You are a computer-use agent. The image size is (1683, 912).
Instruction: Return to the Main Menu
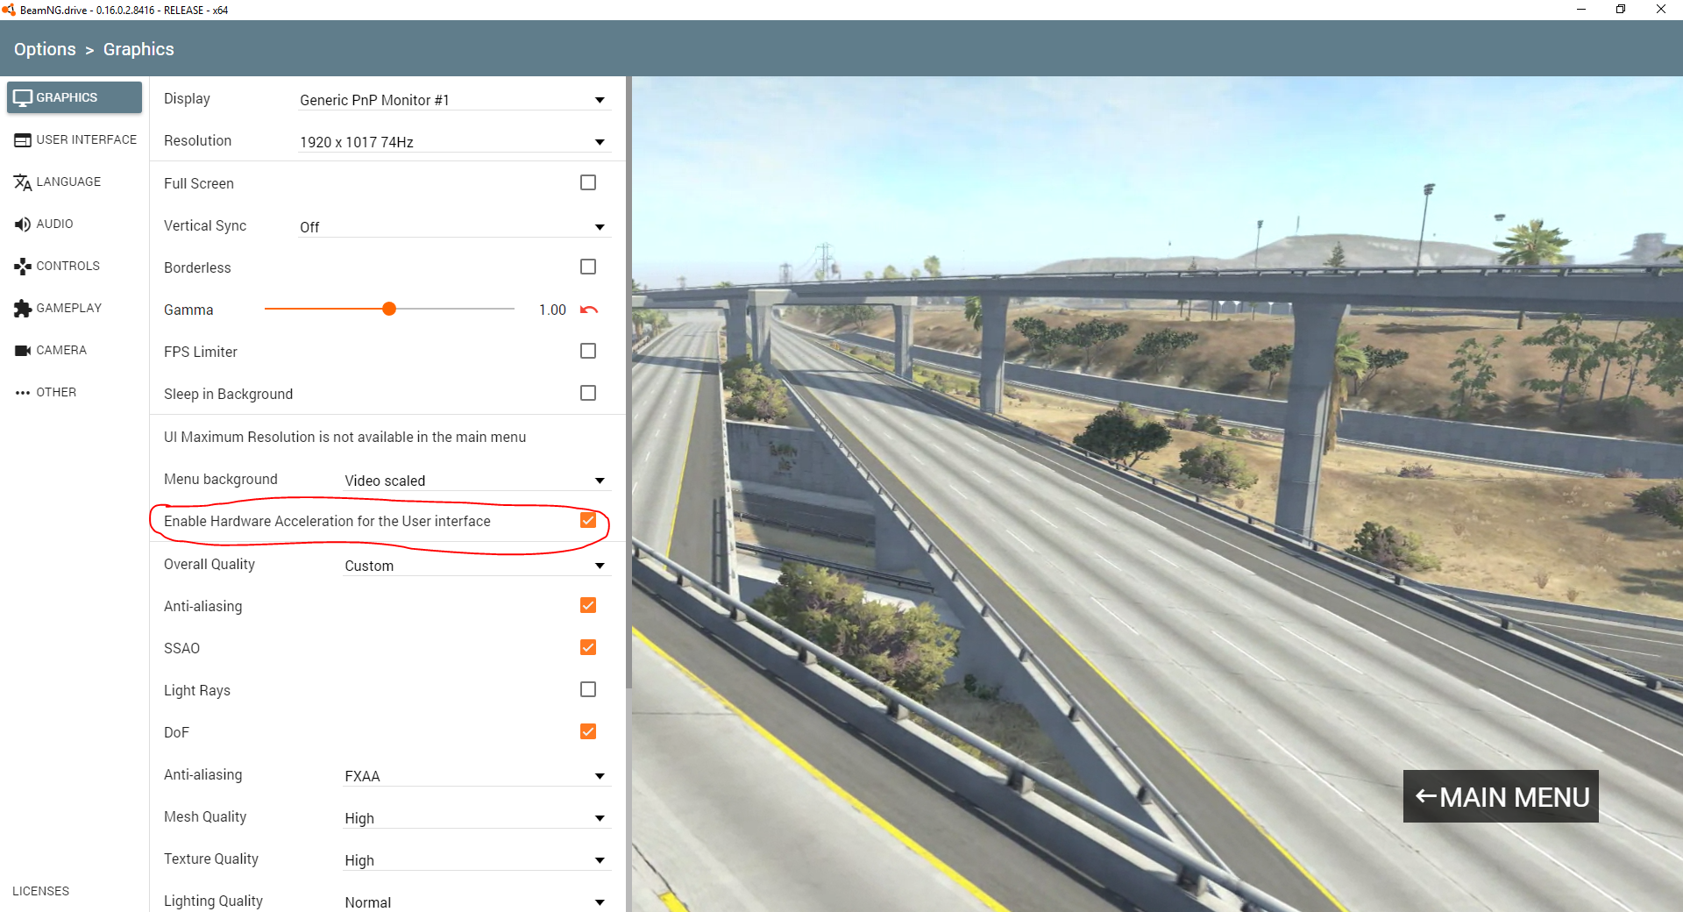pyautogui.click(x=1501, y=796)
